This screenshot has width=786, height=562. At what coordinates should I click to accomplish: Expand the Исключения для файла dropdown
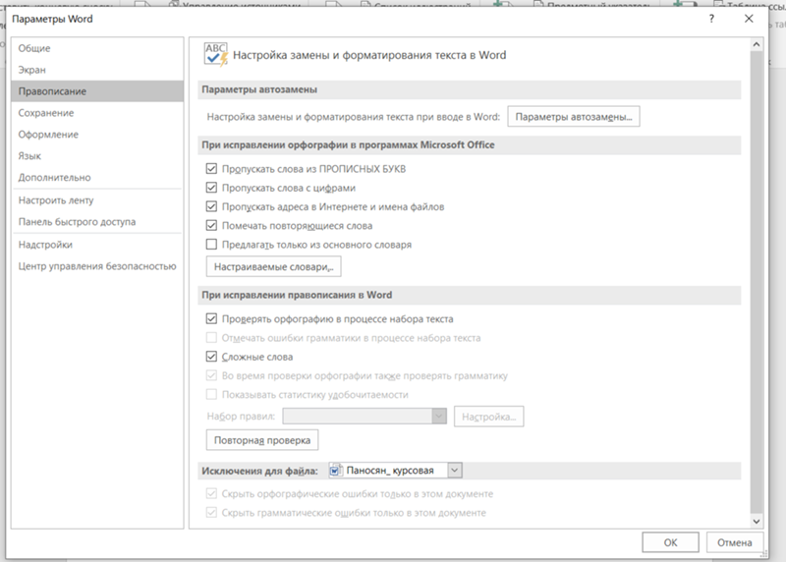coord(454,471)
